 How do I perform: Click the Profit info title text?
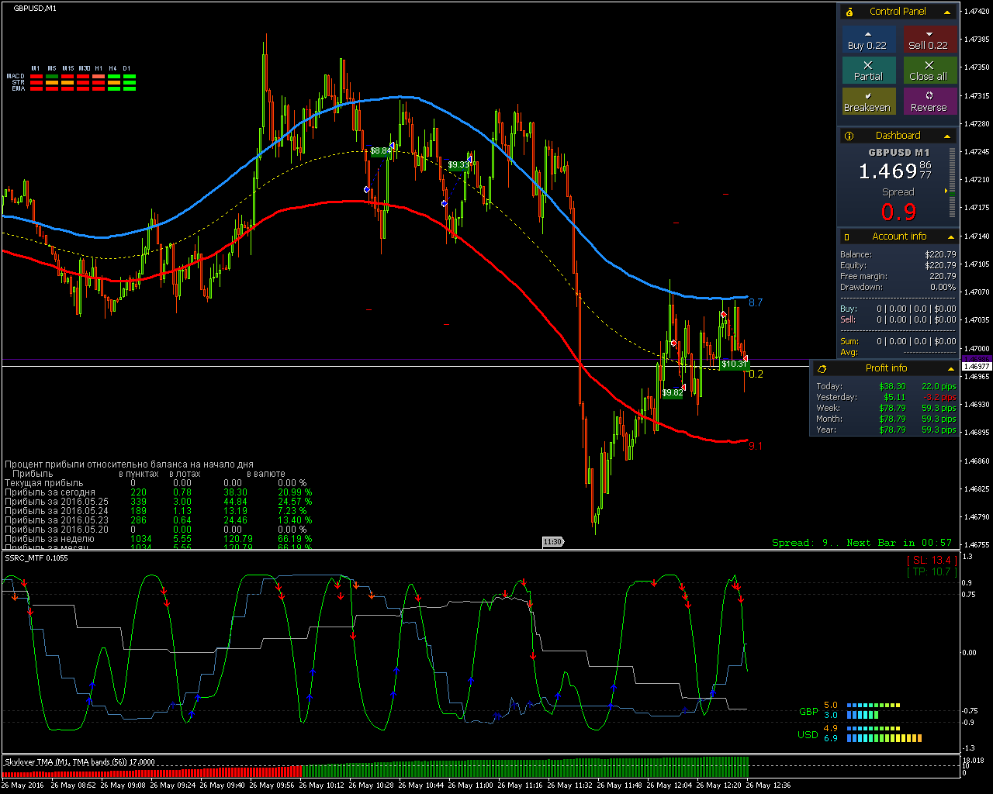pyautogui.click(x=886, y=368)
